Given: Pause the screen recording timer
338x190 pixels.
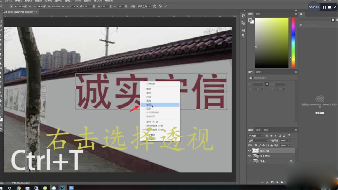Looking at the screenshot, I should (324, 7).
